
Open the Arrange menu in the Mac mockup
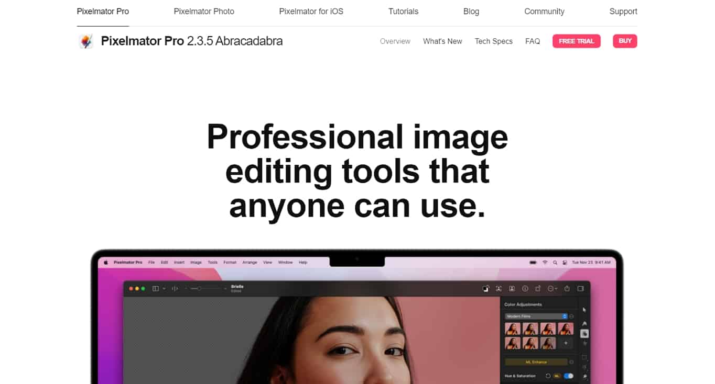250,262
